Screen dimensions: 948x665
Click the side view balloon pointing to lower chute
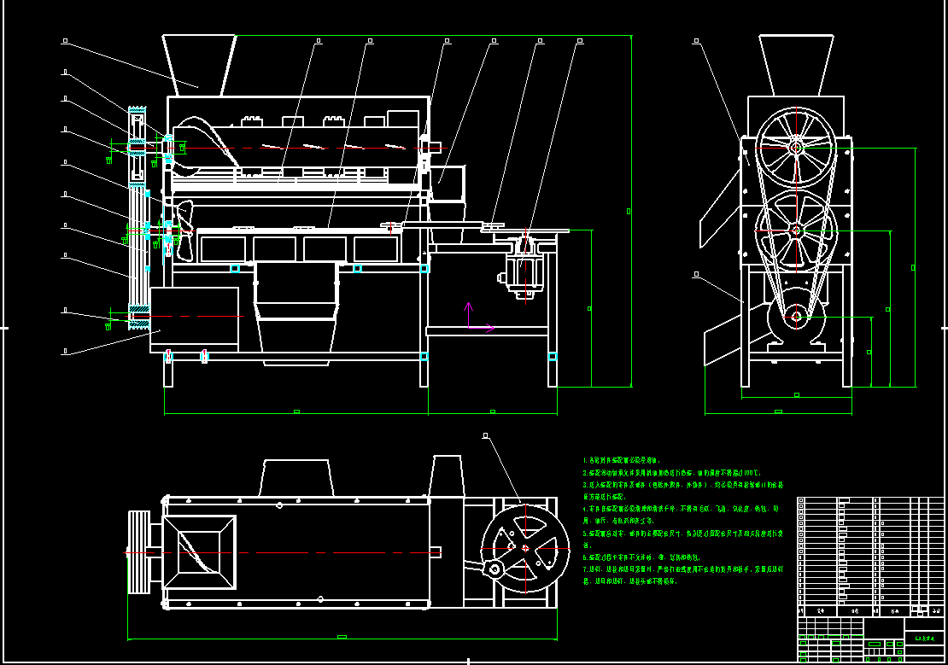[697, 275]
